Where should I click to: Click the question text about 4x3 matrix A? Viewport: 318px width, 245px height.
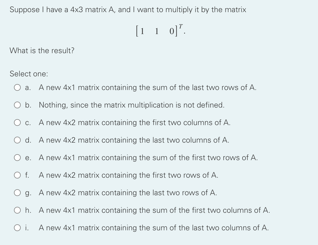click(127, 10)
